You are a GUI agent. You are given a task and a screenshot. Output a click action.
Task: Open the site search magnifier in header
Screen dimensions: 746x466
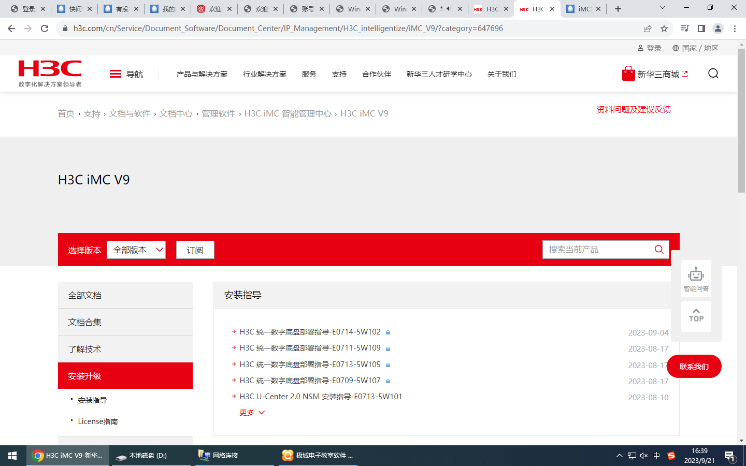coord(713,74)
